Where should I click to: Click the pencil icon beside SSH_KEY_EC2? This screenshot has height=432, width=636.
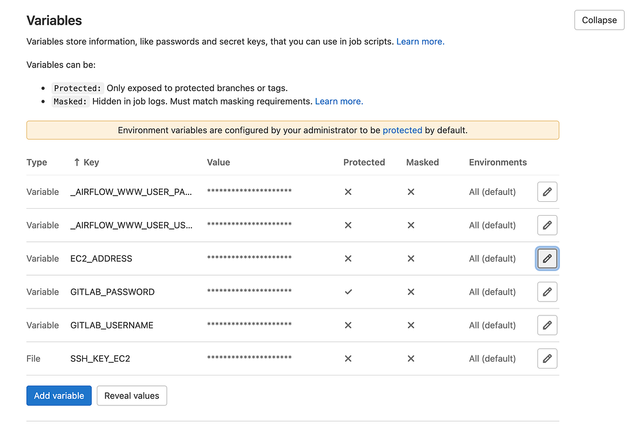(x=547, y=358)
